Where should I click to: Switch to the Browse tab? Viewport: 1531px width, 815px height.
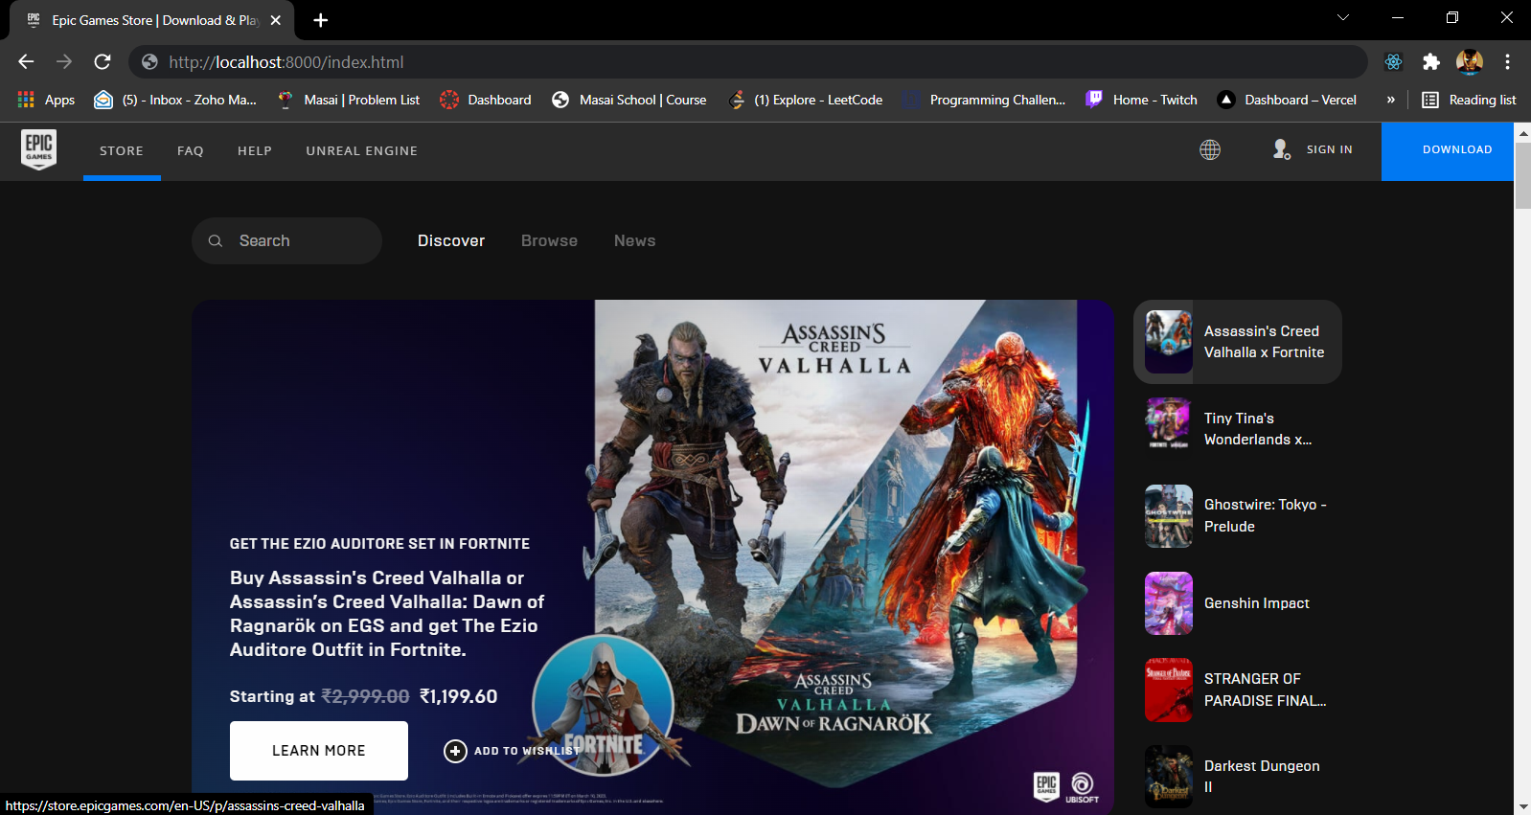[x=549, y=241]
